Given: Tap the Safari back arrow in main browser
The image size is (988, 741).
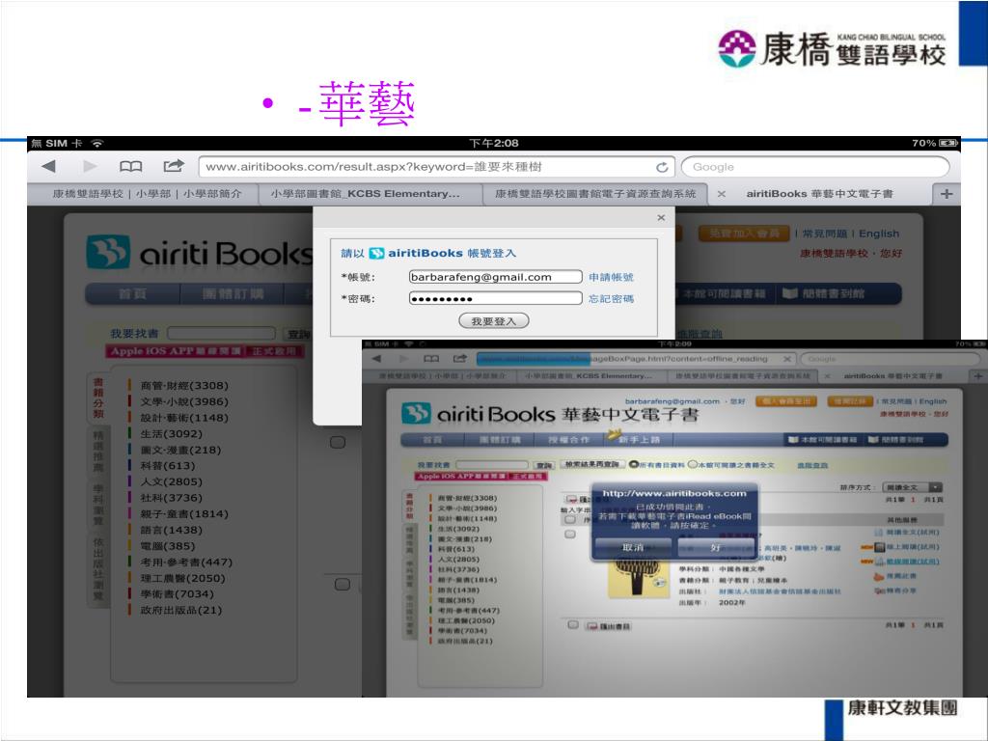Looking at the screenshot, I should [48, 166].
